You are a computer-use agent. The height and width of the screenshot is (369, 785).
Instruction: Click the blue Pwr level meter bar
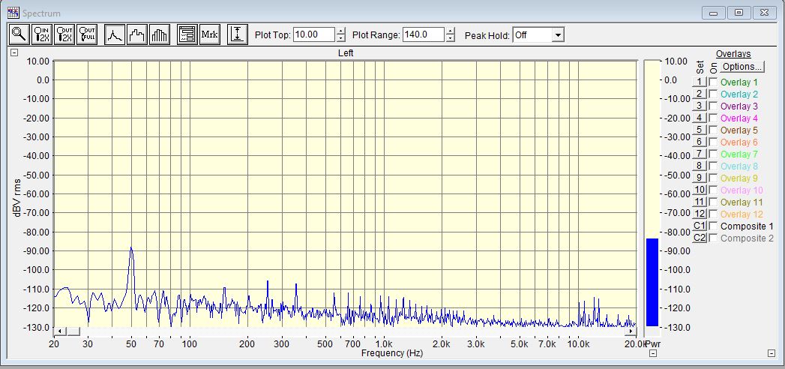[x=652, y=283]
